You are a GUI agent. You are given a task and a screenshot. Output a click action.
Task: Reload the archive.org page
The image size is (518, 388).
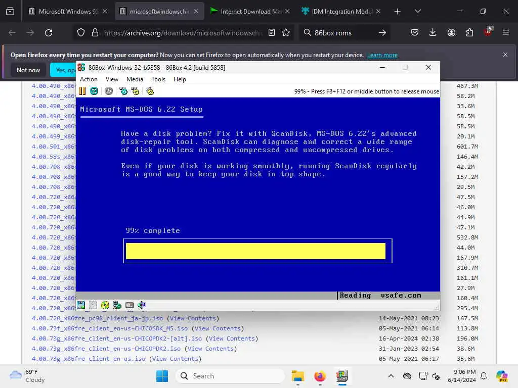point(49,33)
